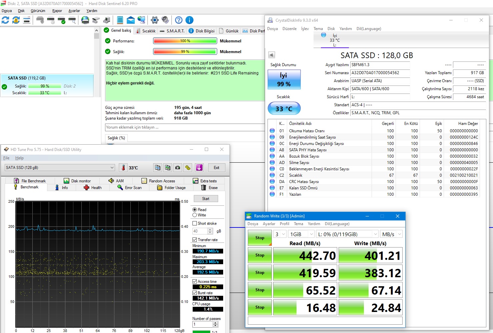493x333 pixels.
Task: Toggle the Transfer rate checkbox
Action: coord(195,240)
